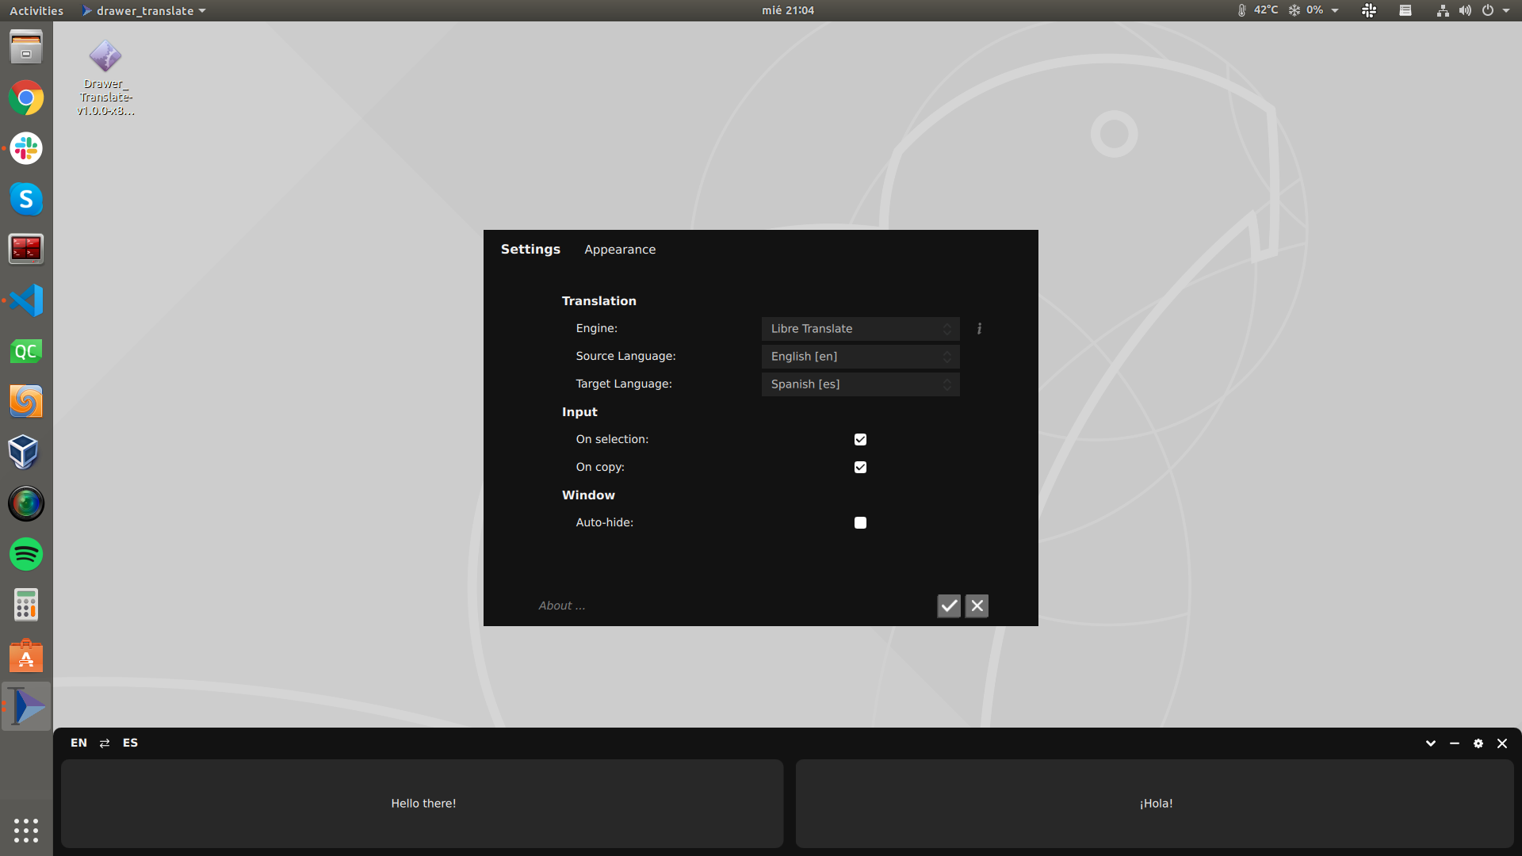Click the 'Hello there!' source text box

click(x=423, y=804)
